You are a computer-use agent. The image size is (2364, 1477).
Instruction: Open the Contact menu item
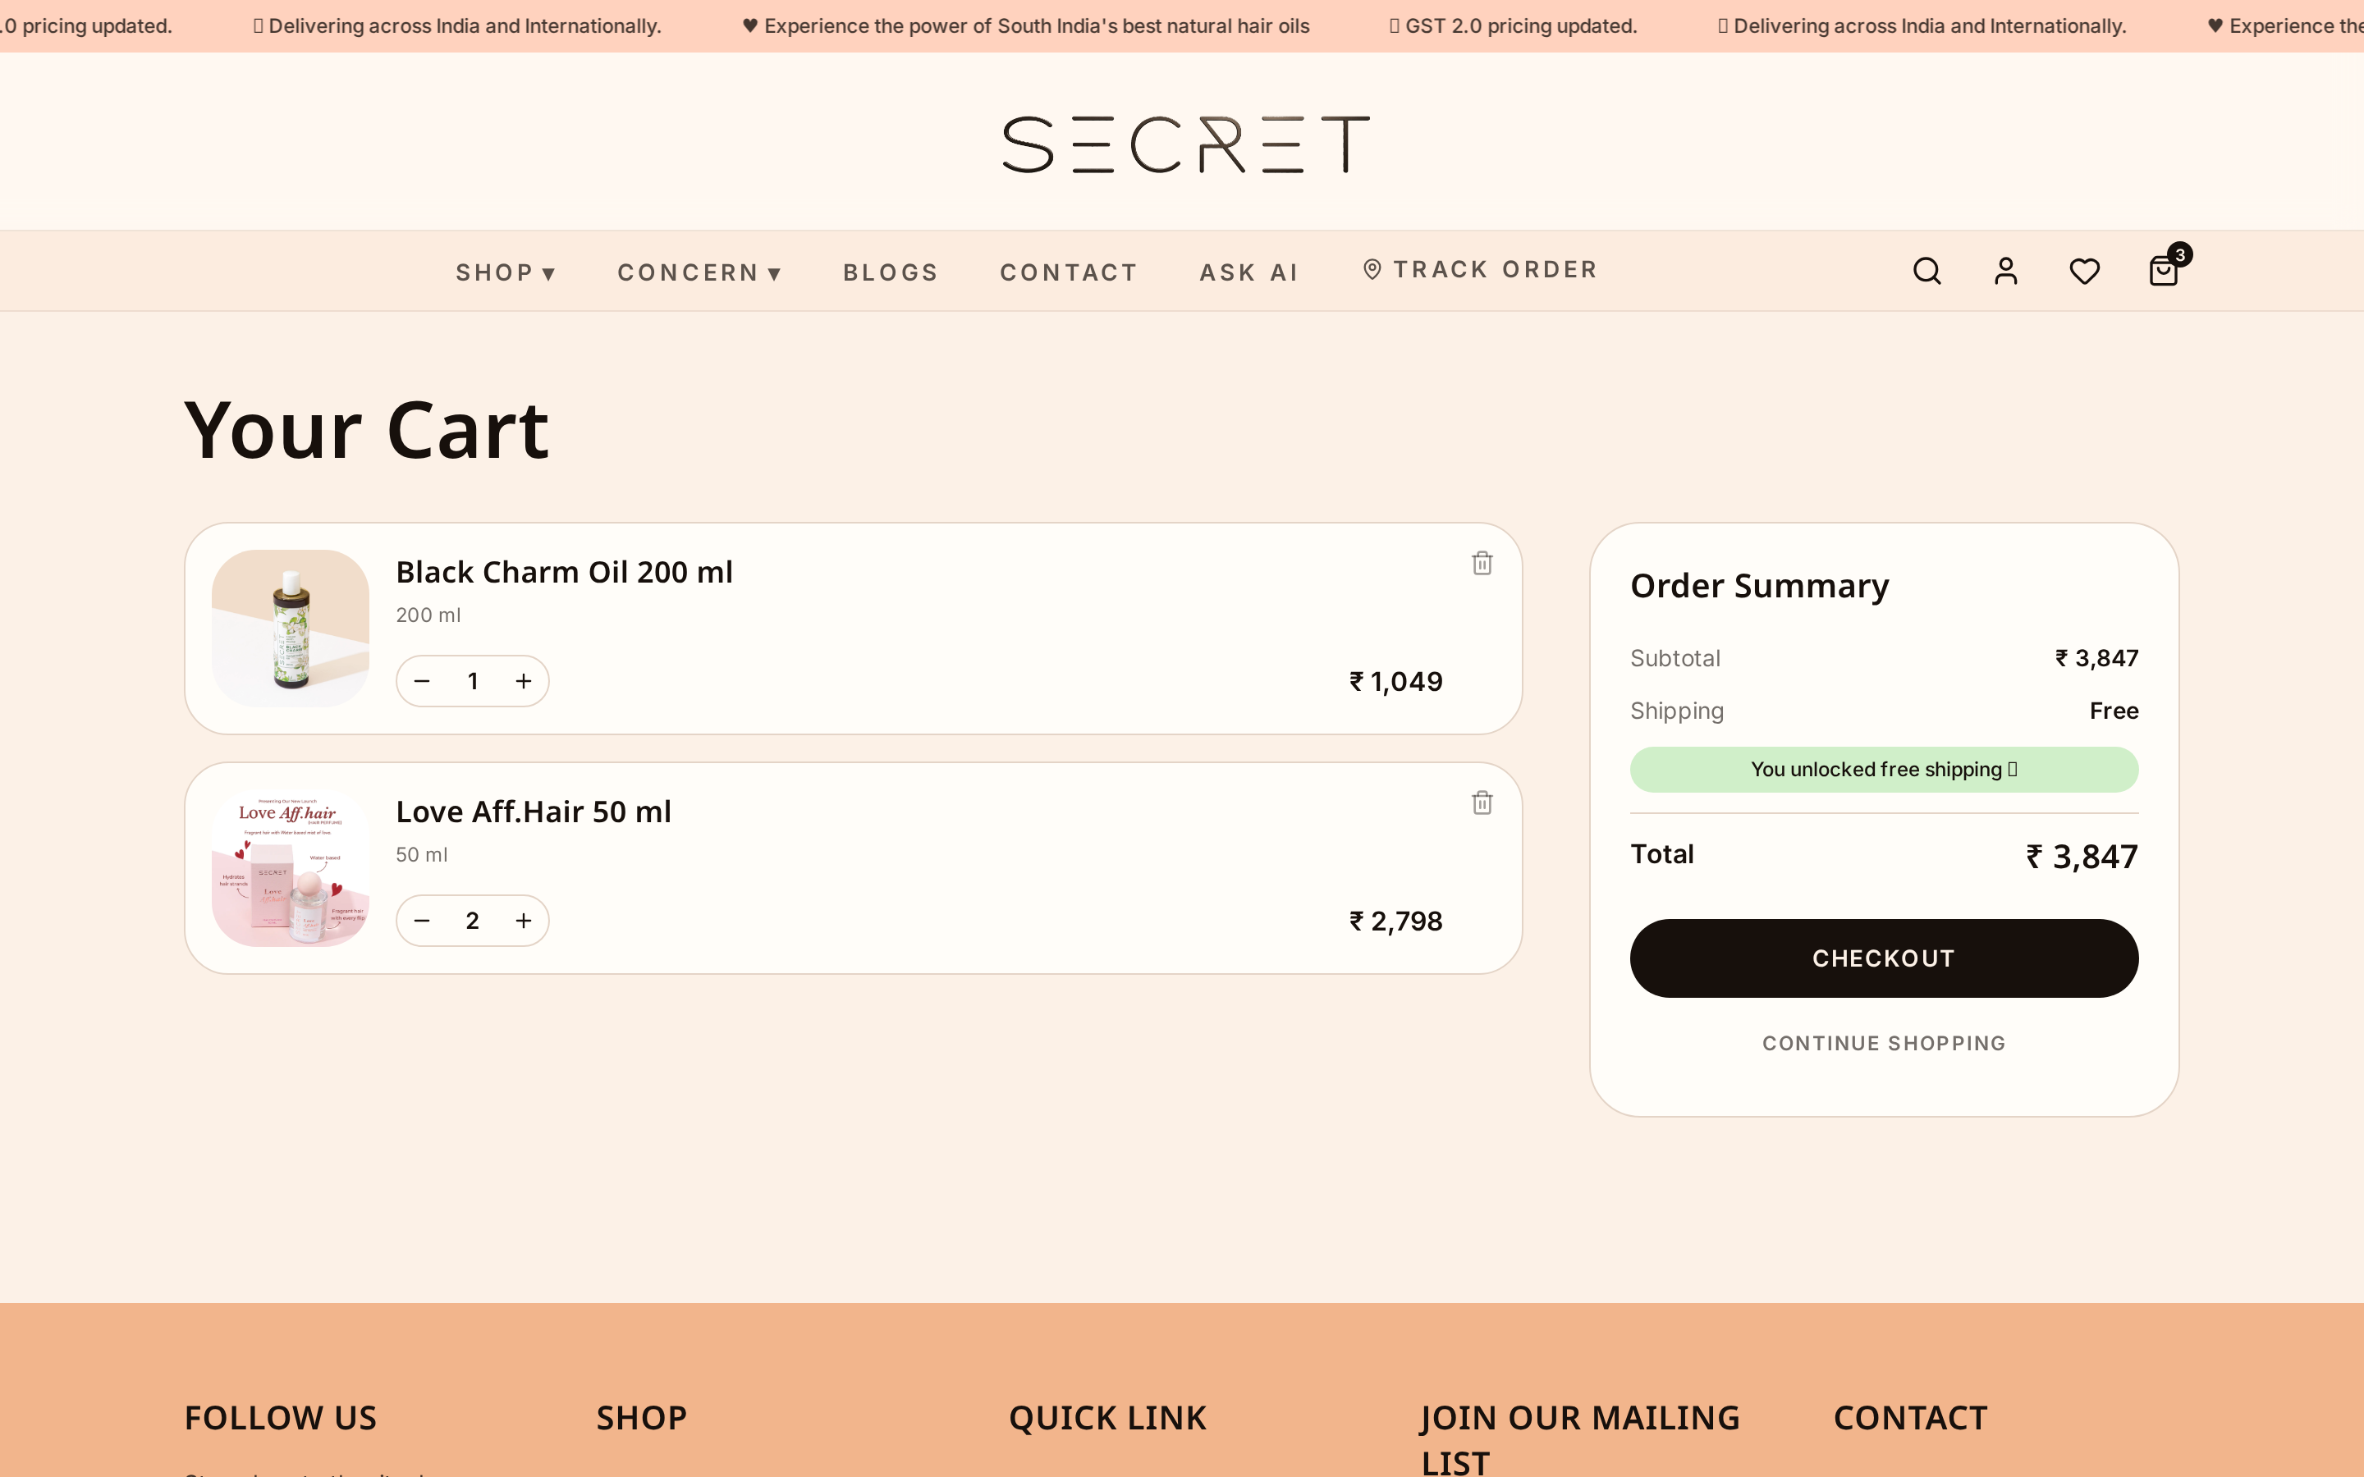click(1069, 272)
